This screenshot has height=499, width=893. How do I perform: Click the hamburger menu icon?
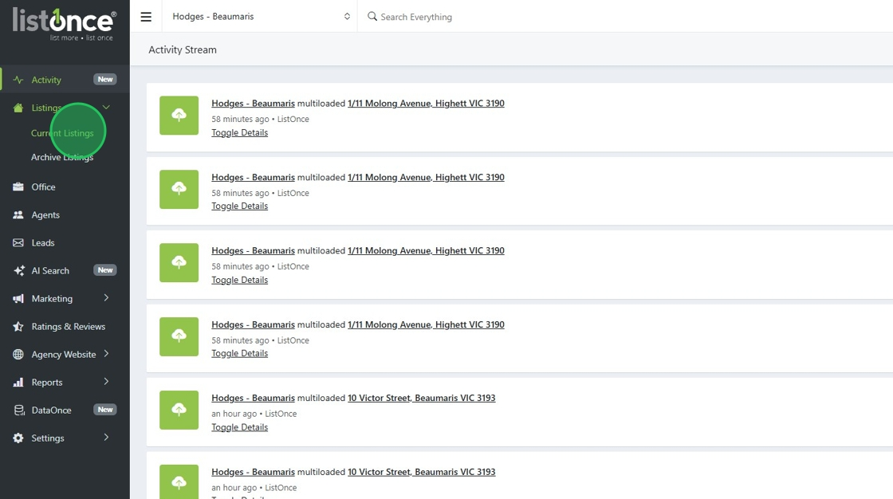(146, 17)
